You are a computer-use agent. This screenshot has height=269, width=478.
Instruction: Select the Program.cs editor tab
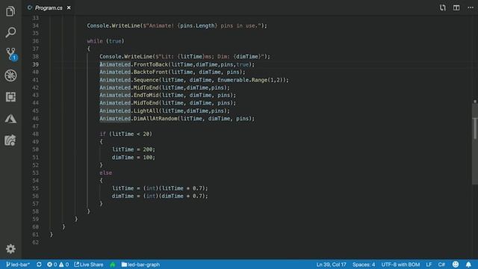(x=49, y=8)
